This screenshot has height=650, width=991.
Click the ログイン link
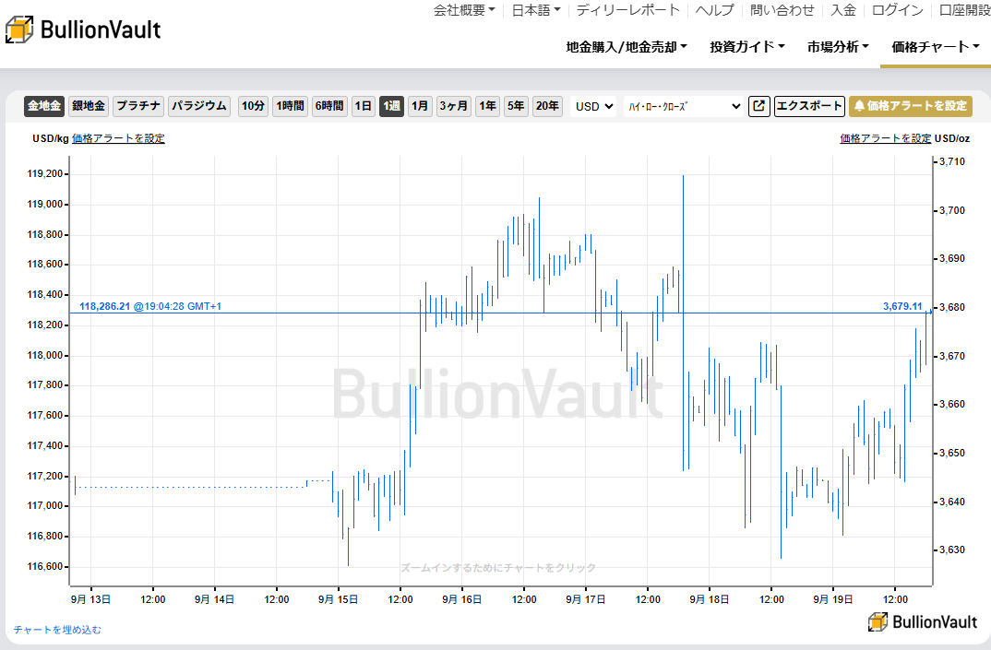pyautogui.click(x=898, y=10)
